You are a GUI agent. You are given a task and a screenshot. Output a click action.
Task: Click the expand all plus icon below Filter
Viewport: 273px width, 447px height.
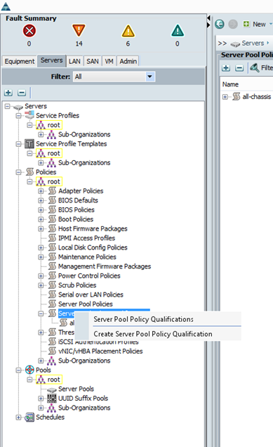(8, 93)
